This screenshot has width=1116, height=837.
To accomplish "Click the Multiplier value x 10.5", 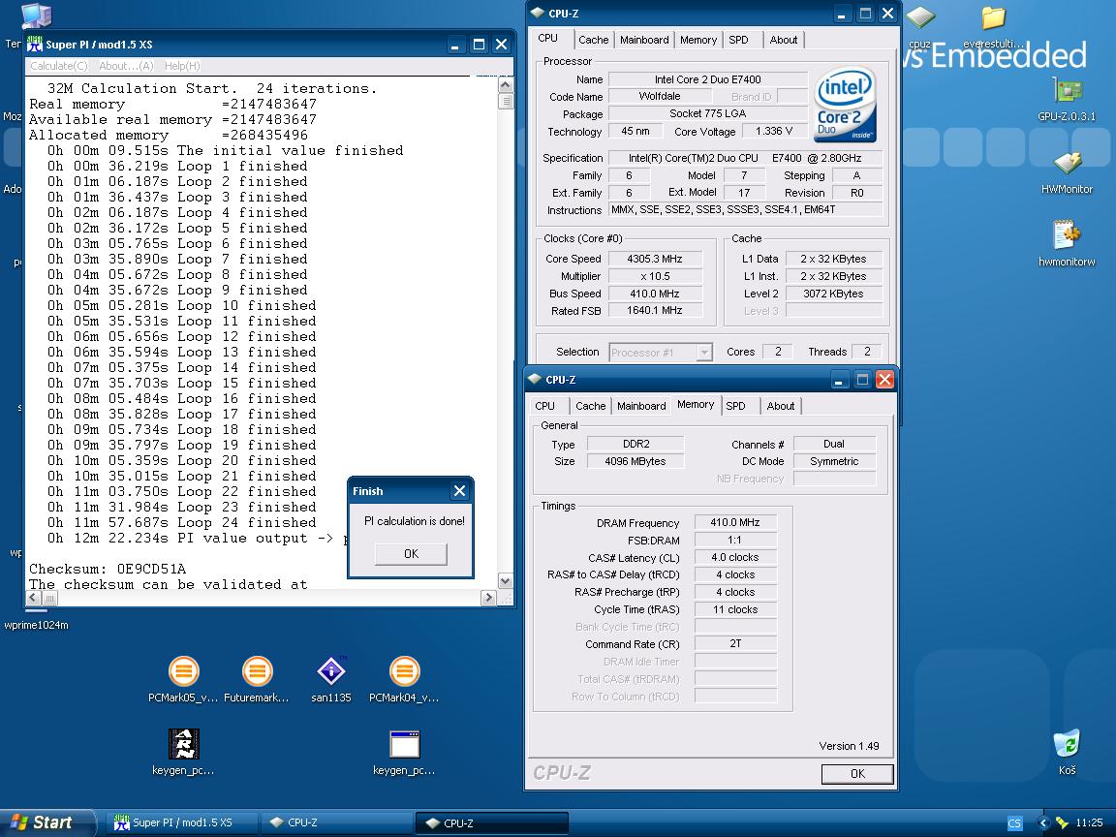I will coord(655,276).
